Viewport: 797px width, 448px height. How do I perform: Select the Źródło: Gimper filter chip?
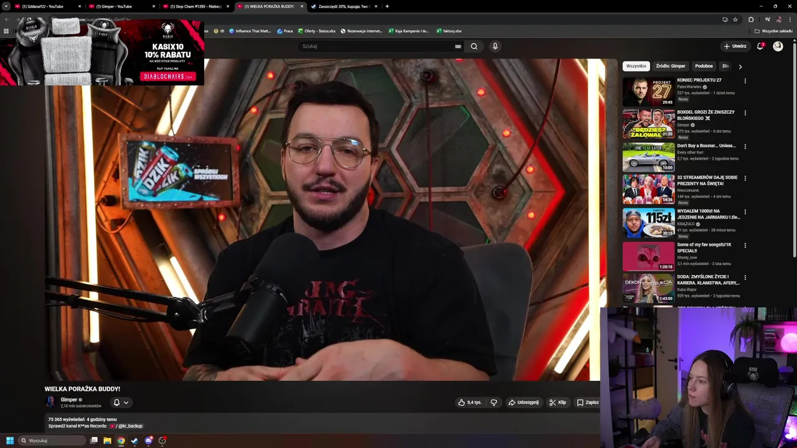(x=671, y=66)
